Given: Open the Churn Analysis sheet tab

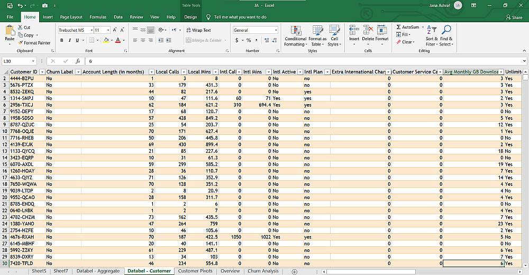Looking at the screenshot, I should 263,271.
